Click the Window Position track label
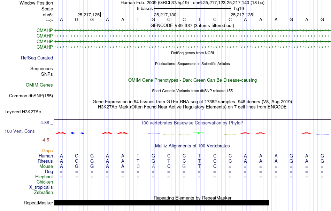This screenshot has height=211, width=331. [36, 3]
